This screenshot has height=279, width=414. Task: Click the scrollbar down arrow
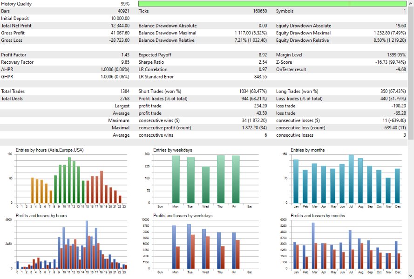(x=411, y=275)
